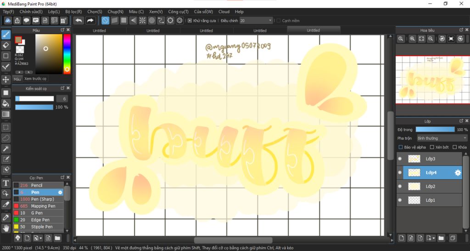Select the Brush tool in left toolbar
470x251 pixels.
[6, 34]
